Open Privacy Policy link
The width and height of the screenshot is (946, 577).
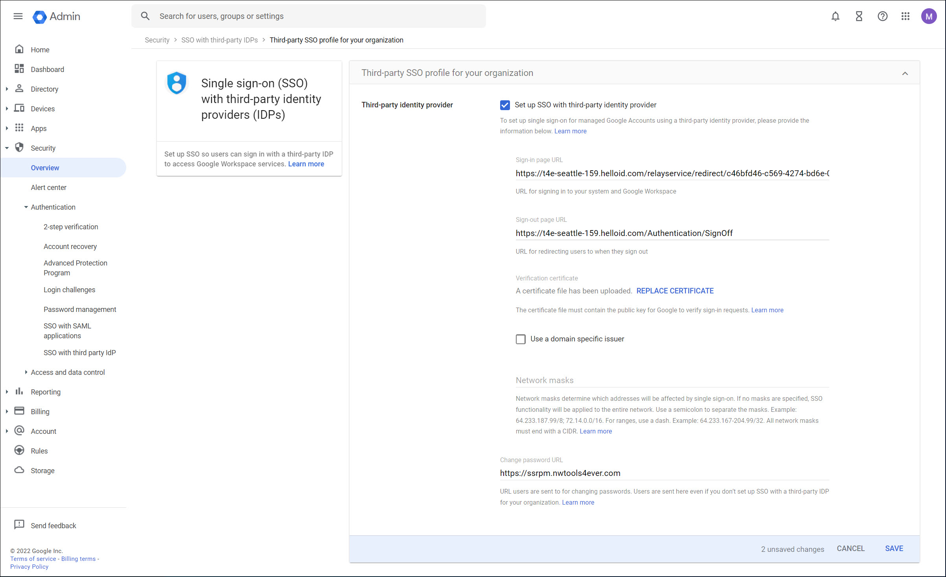[x=29, y=566]
